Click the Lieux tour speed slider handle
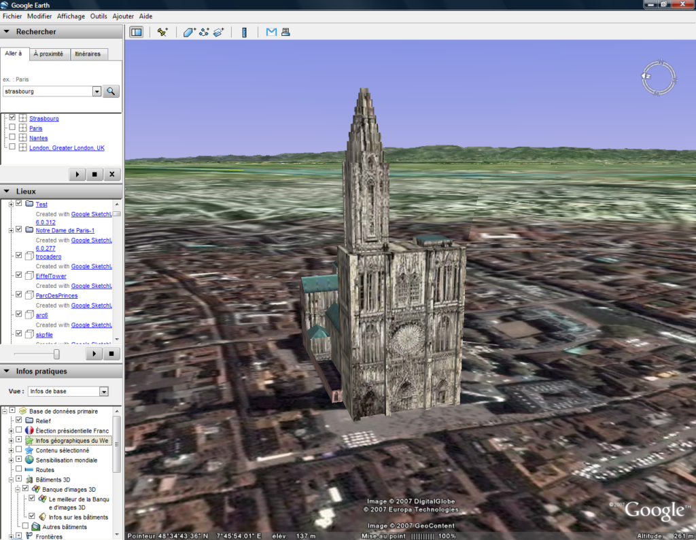The width and height of the screenshot is (696, 540). pos(56,354)
